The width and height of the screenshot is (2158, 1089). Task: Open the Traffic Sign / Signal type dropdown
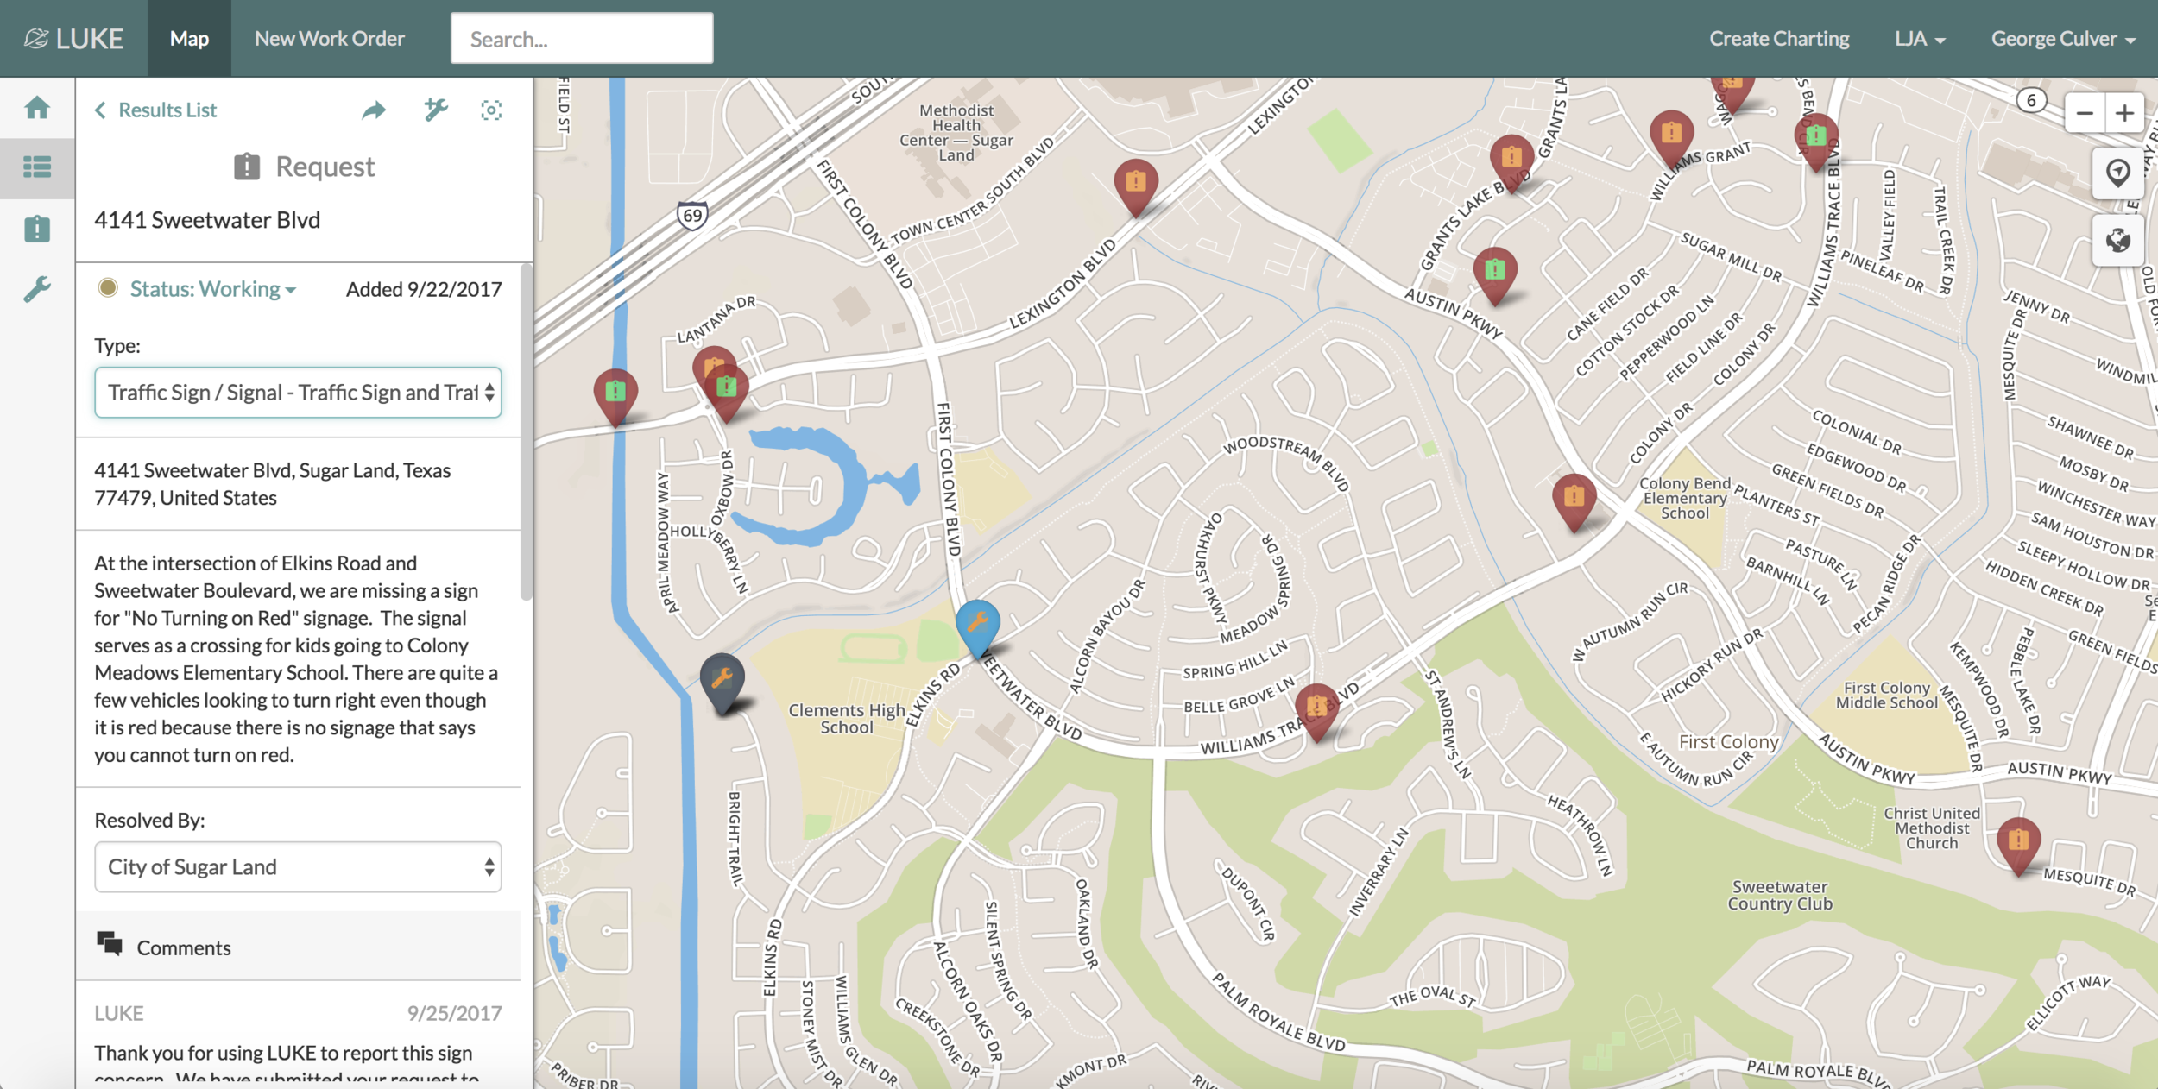[x=298, y=393]
